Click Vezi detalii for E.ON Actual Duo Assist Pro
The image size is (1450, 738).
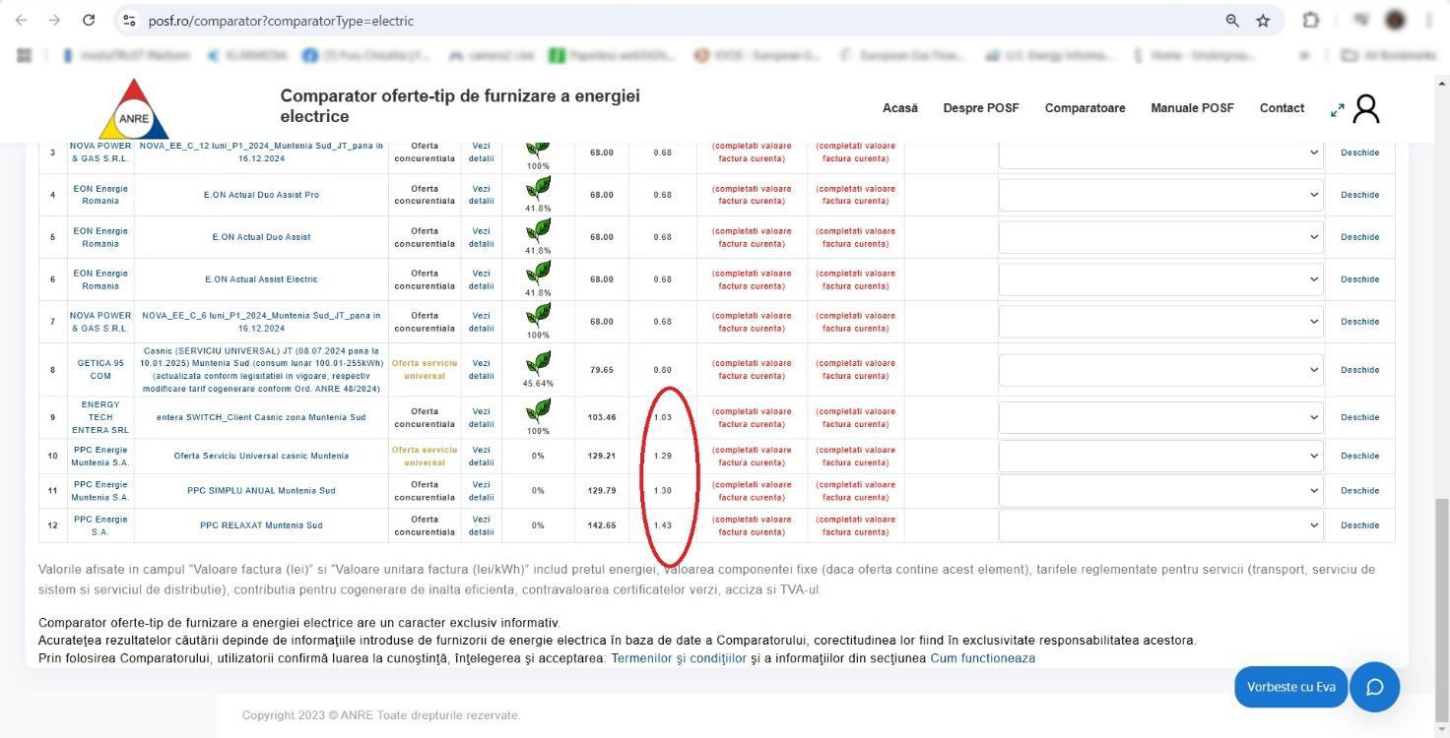click(481, 195)
